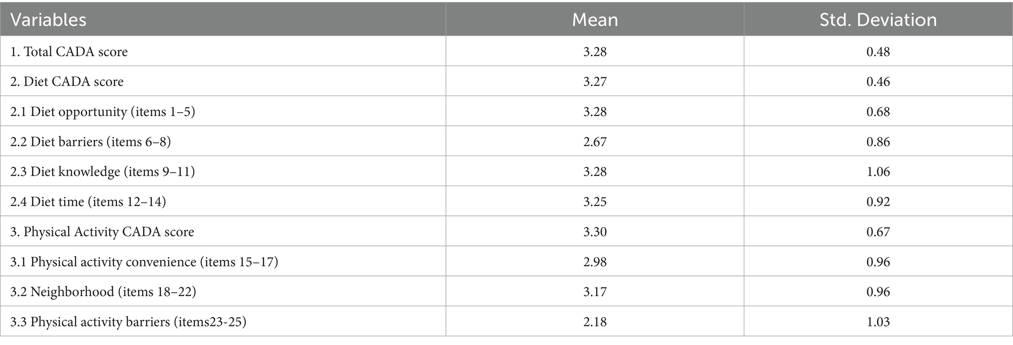Click mean value 3.30 for Physical Activity
Screen dimensions: 1013x345
coord(595,232)
